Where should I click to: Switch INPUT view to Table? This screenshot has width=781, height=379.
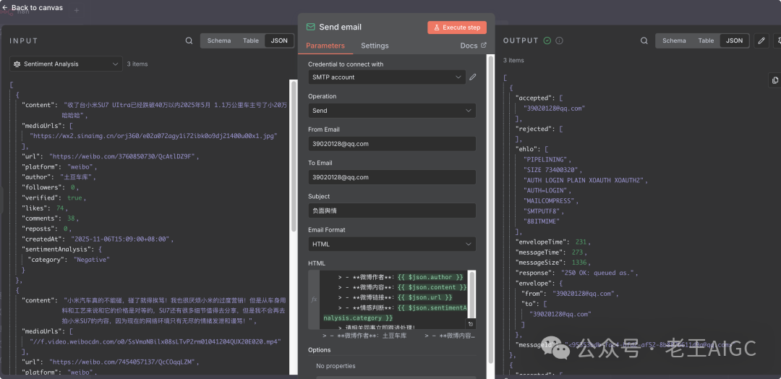tap(250, 41)
